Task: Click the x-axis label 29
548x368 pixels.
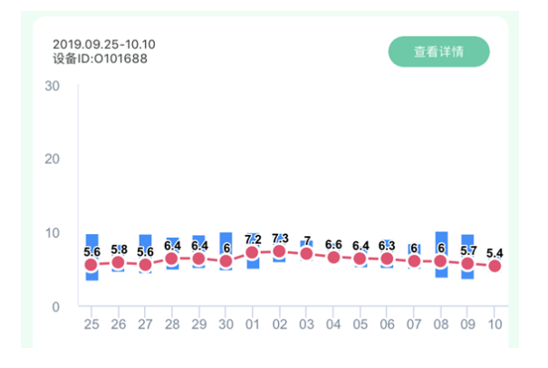Action: point(199,324)
